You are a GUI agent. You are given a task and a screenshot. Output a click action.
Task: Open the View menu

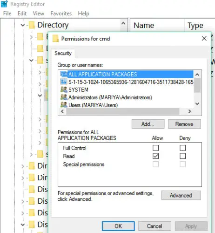coord(39,14)
